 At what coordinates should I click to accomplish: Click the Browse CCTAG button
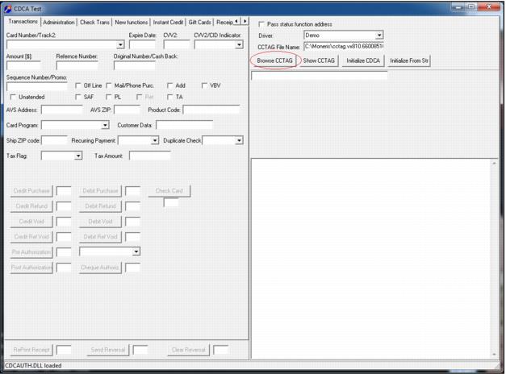pyautogui.click(x=274, y=60)
